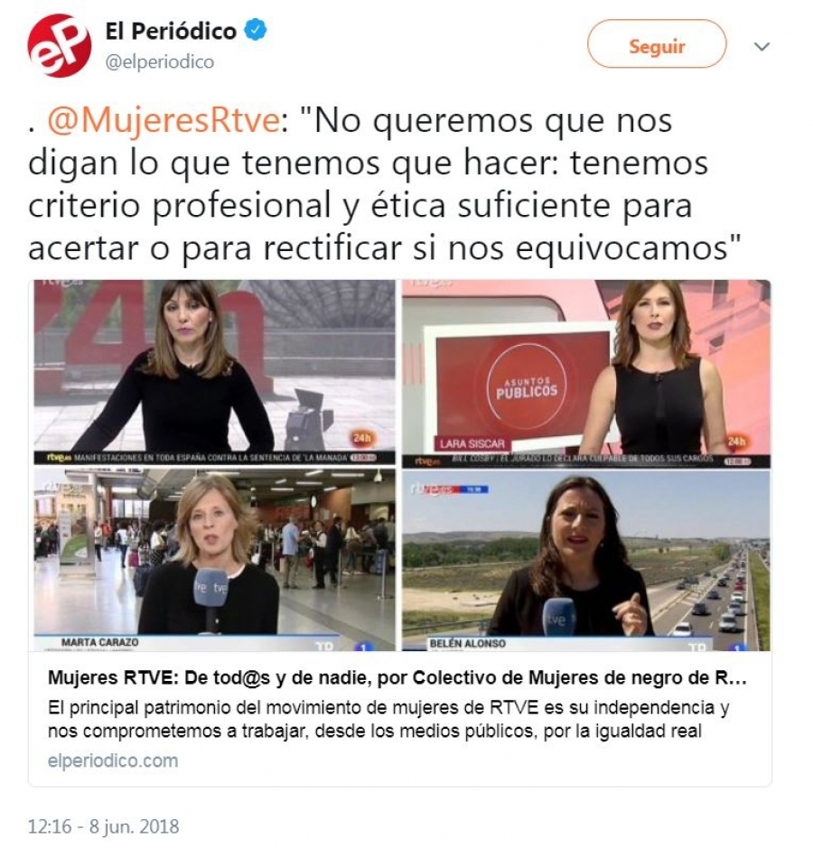Open the elperiodico.com domain link

pyautogui.click(x=113, y=760)
